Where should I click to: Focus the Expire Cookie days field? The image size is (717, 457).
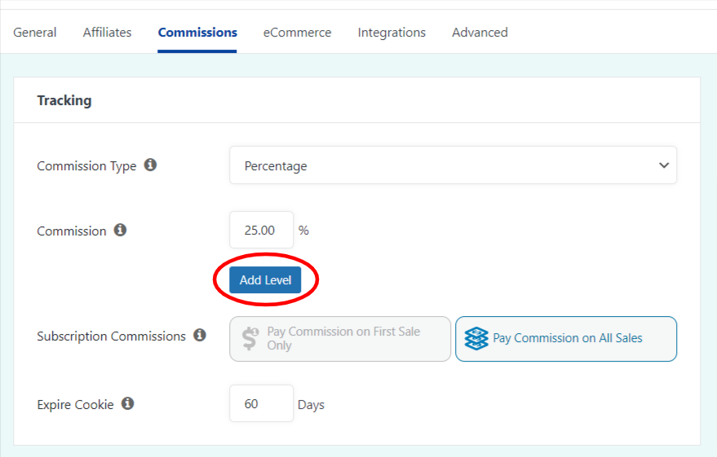pos(261,404)
